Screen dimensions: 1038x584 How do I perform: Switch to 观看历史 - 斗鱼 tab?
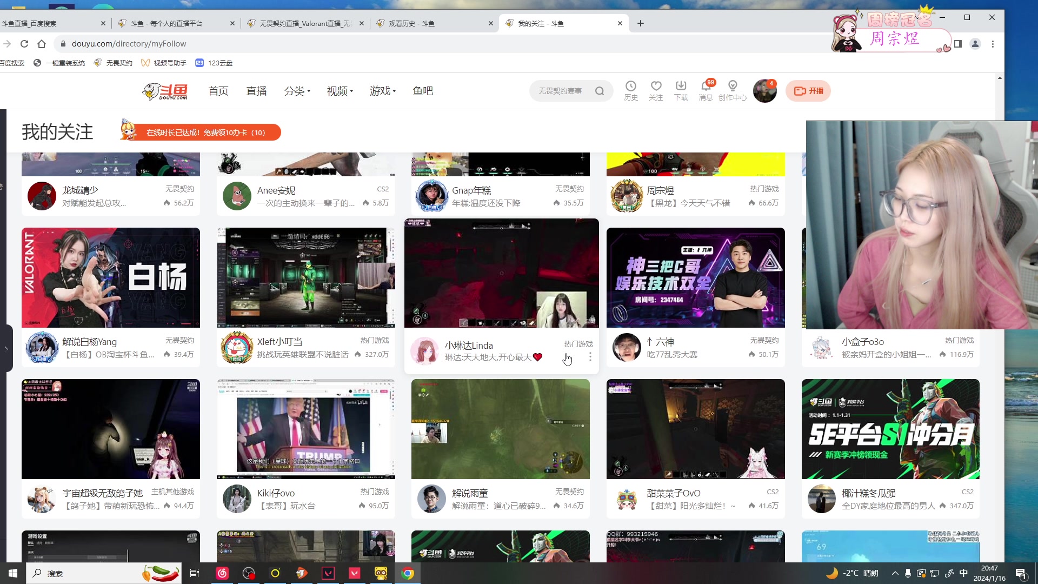click(x=434, y=23)
